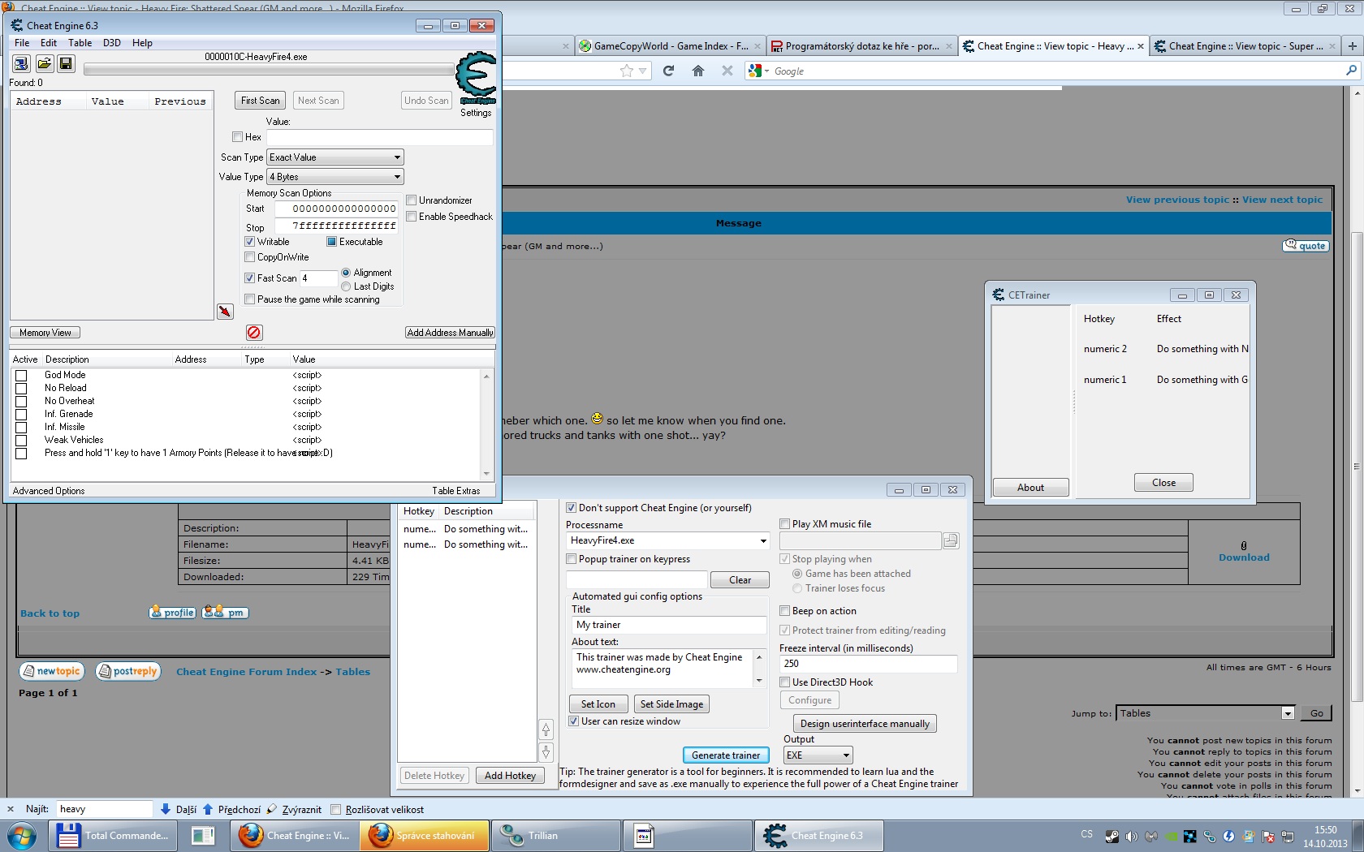Run the Google search with magnifier icon
This screenshot has height=852, width=1364.
click(1351, 71)
